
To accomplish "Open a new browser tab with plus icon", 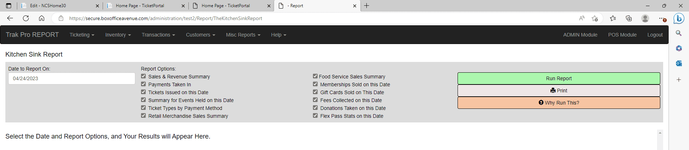I will [x=366, y=6].
